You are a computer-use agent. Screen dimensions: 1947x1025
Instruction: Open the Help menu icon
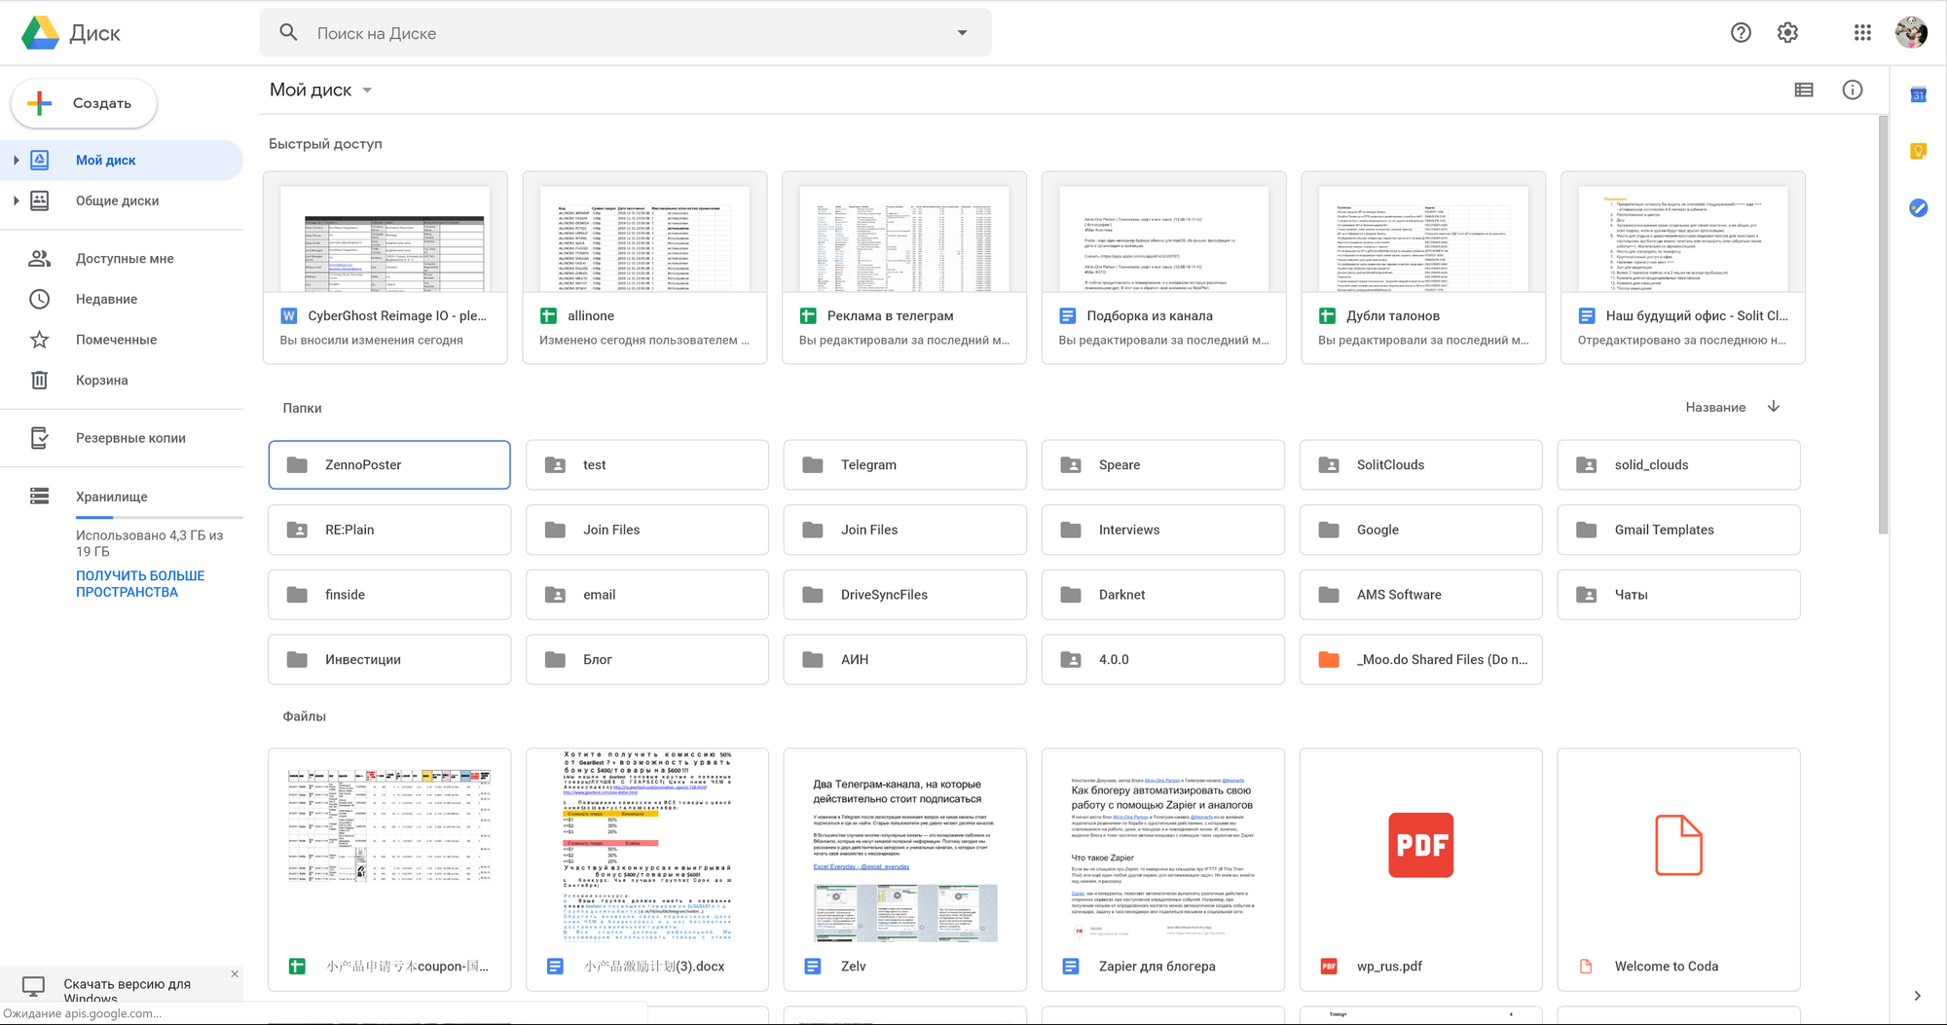1741,32
